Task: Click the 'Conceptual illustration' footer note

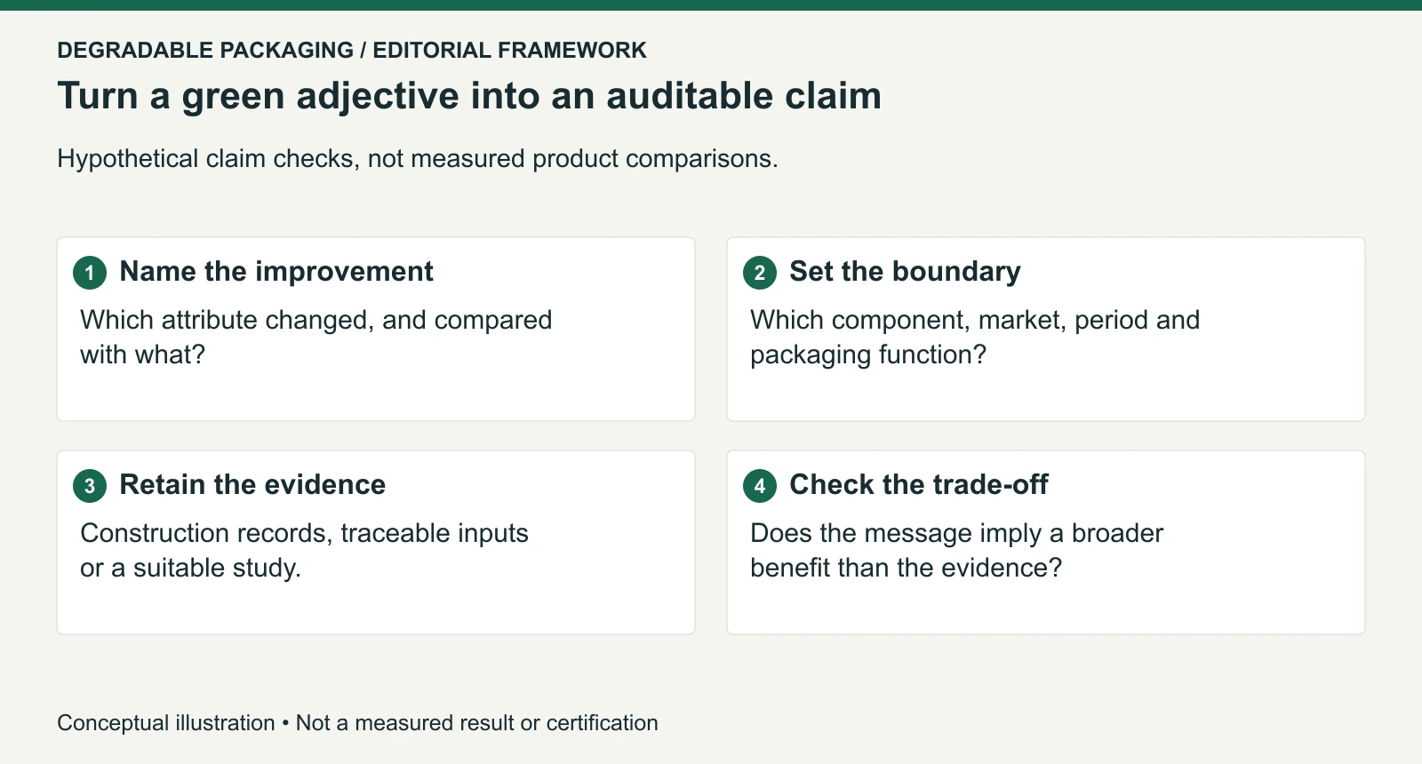Action: coord(358,723)
